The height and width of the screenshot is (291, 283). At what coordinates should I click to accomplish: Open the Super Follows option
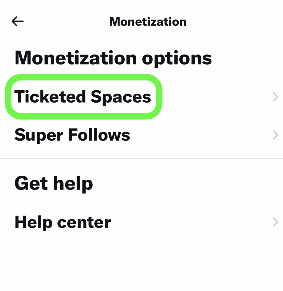(72, 135)
